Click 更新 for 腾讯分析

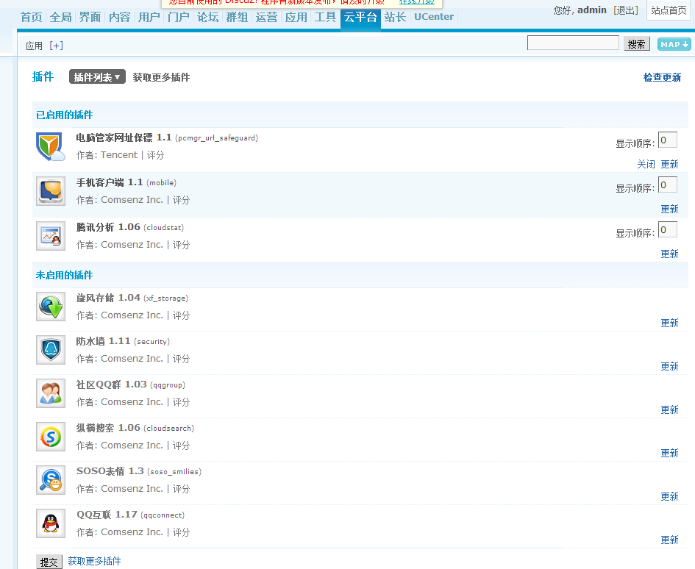coord(669,254)
